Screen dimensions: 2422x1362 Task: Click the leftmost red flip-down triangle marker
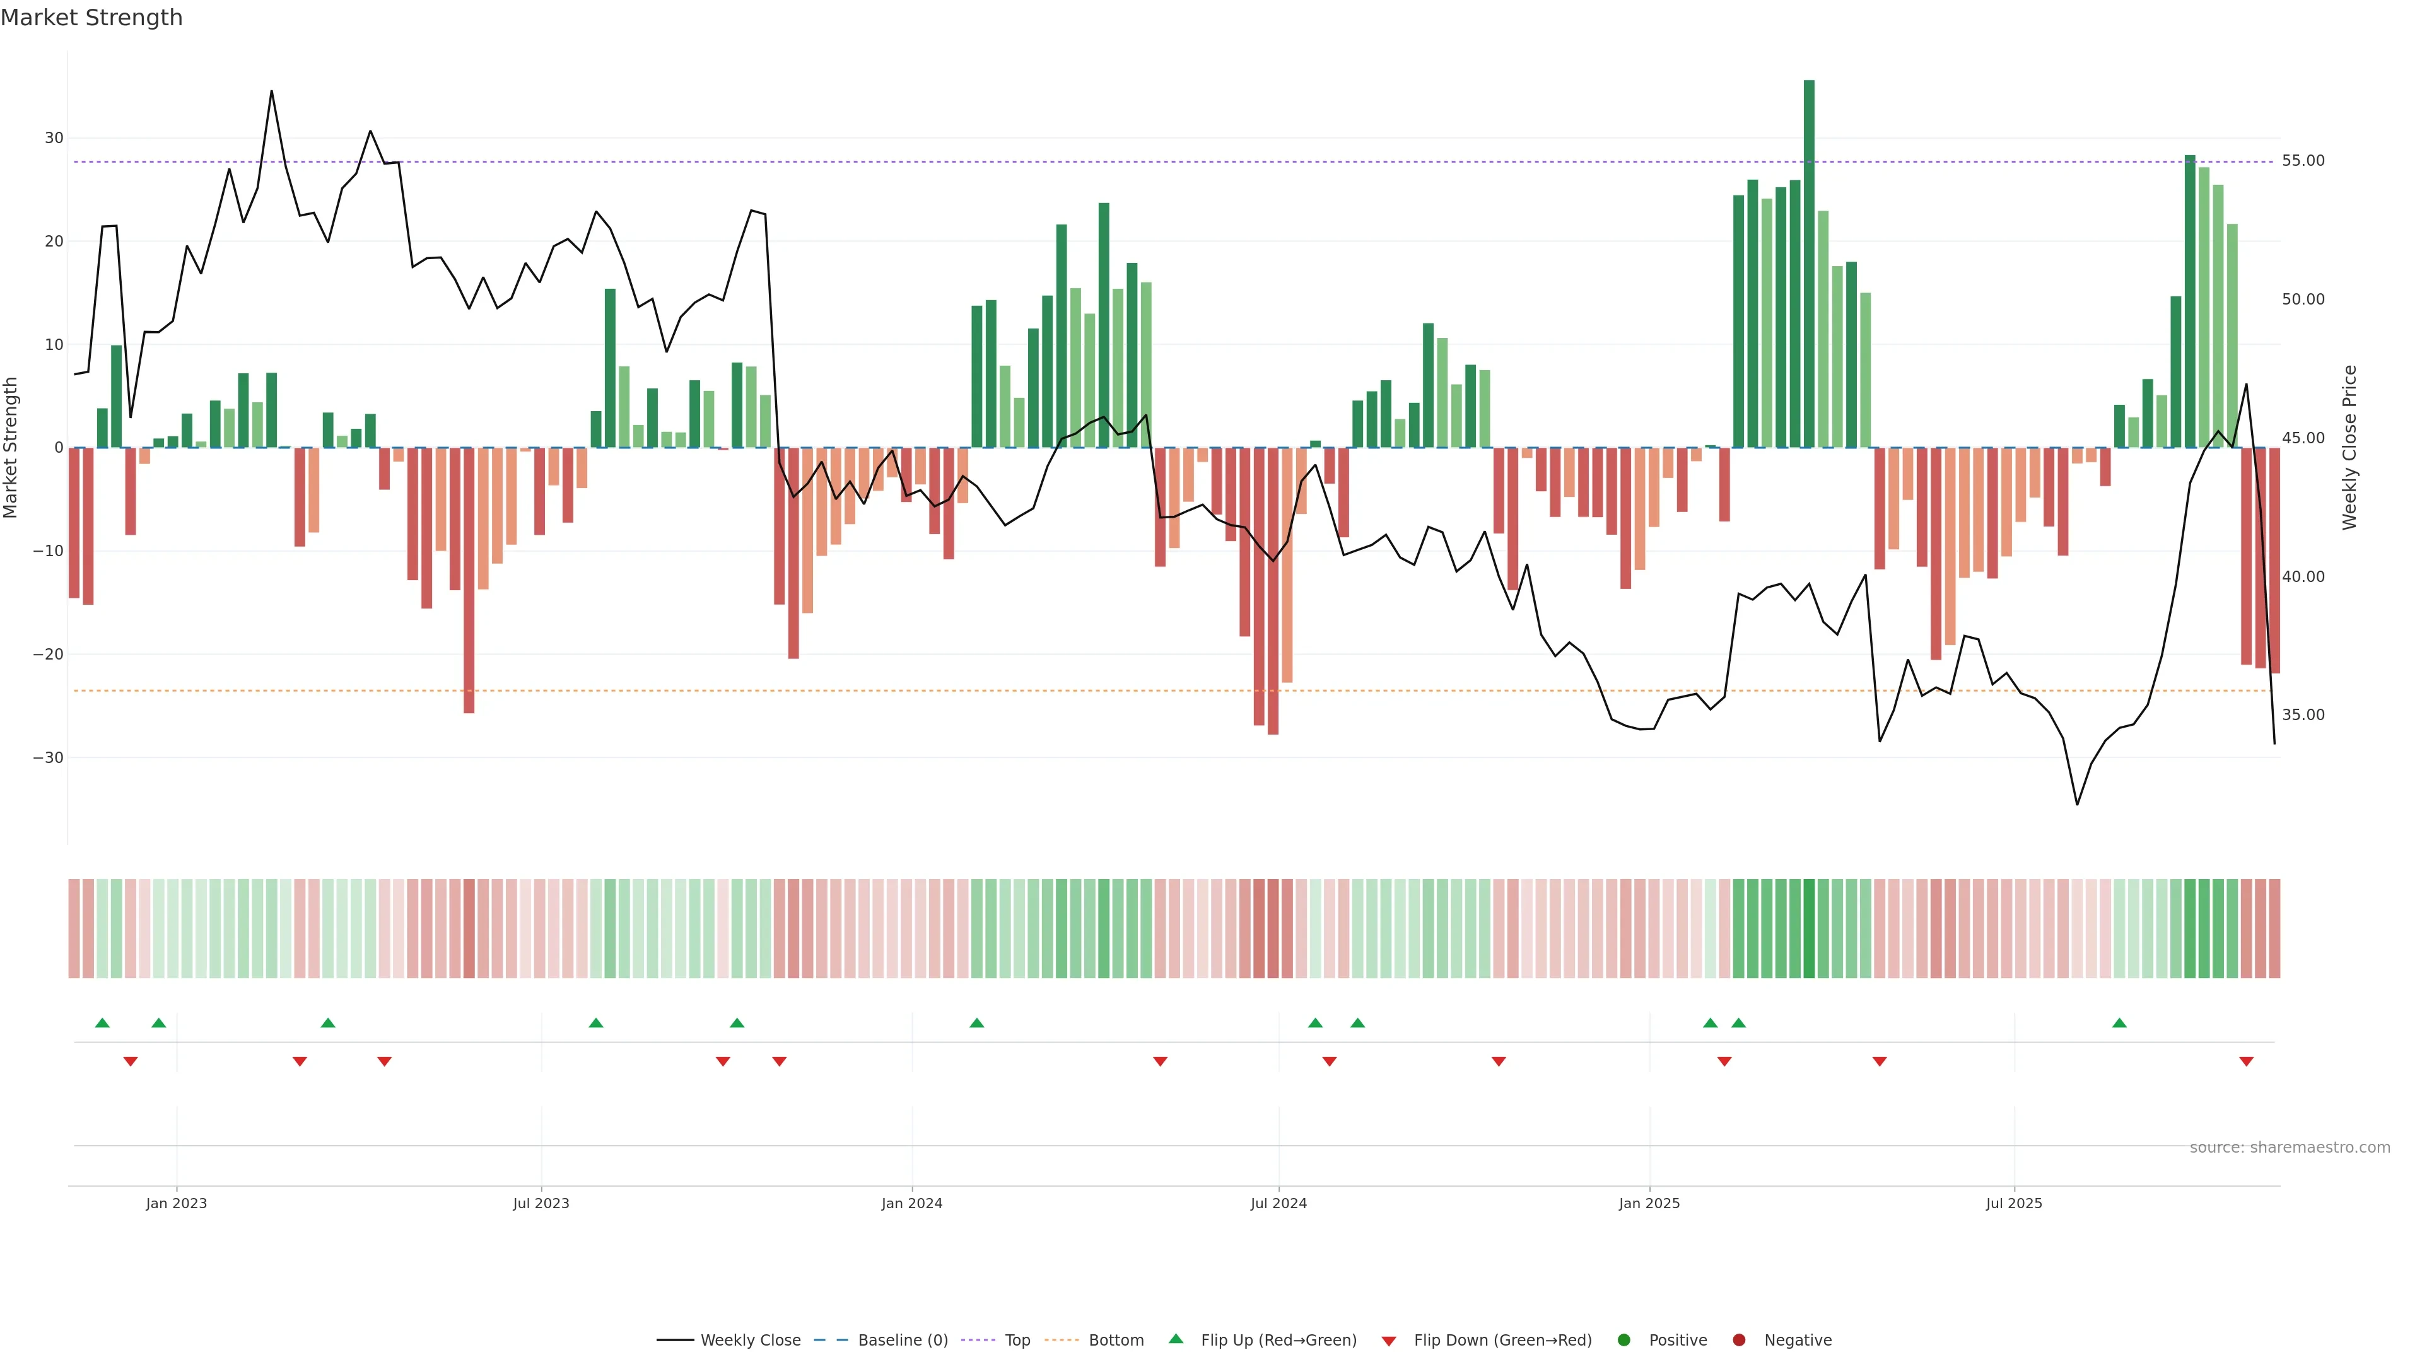pyautogui.click(x=131, y=1061)
